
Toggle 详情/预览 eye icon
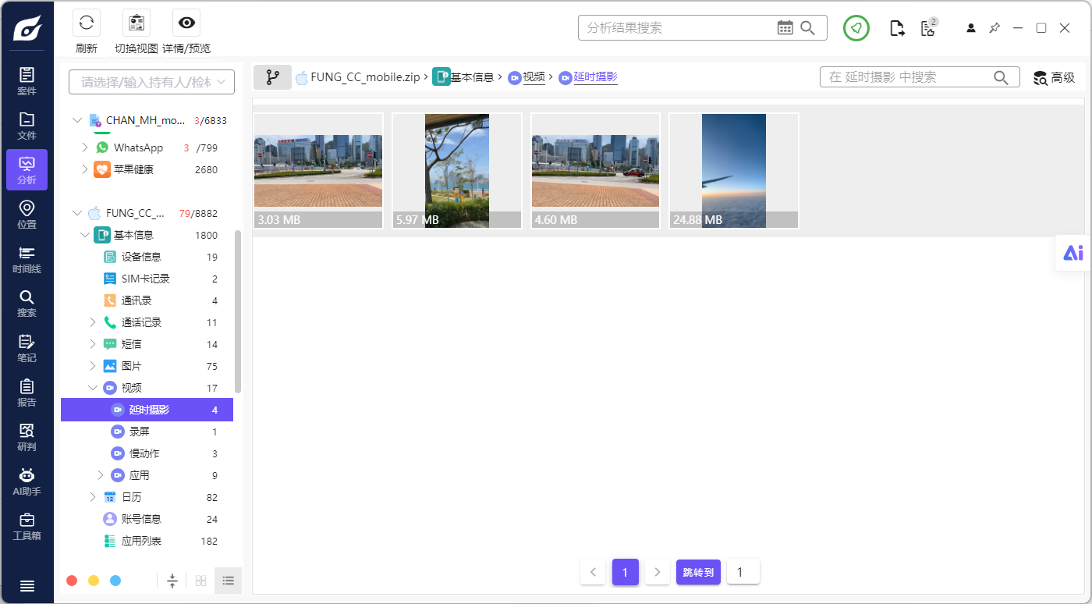pos(186,23)
